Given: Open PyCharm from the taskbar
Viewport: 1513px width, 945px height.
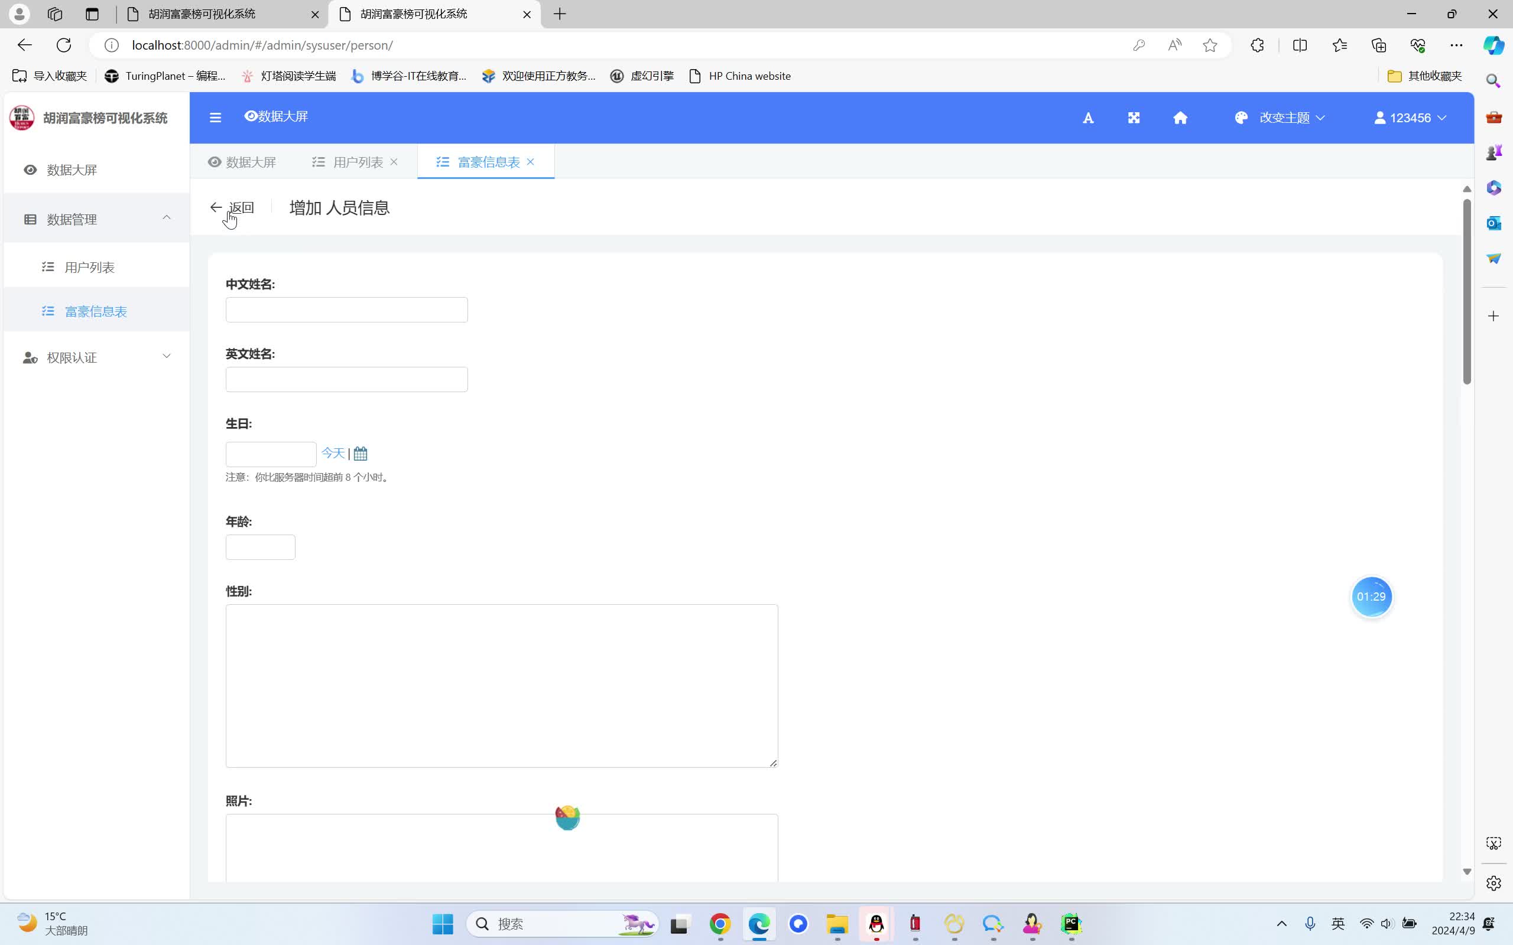Looking at the screenshot, I should point(1071,924).
